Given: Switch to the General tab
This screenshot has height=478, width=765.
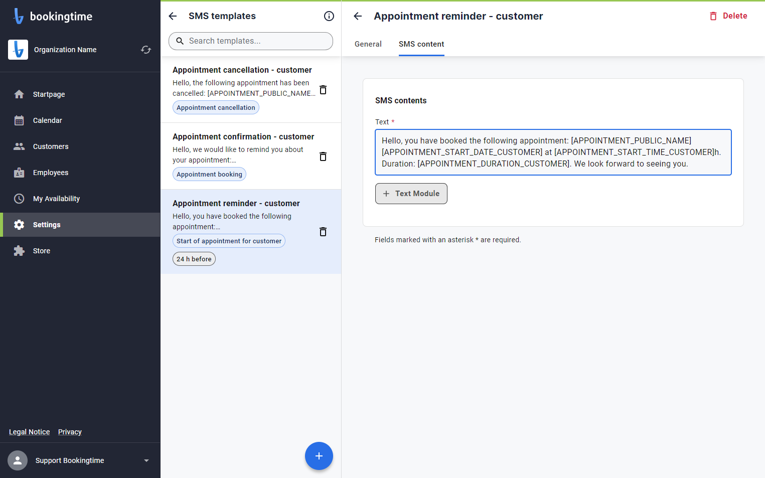Looking at the screenshot, I should pos(368,44).
